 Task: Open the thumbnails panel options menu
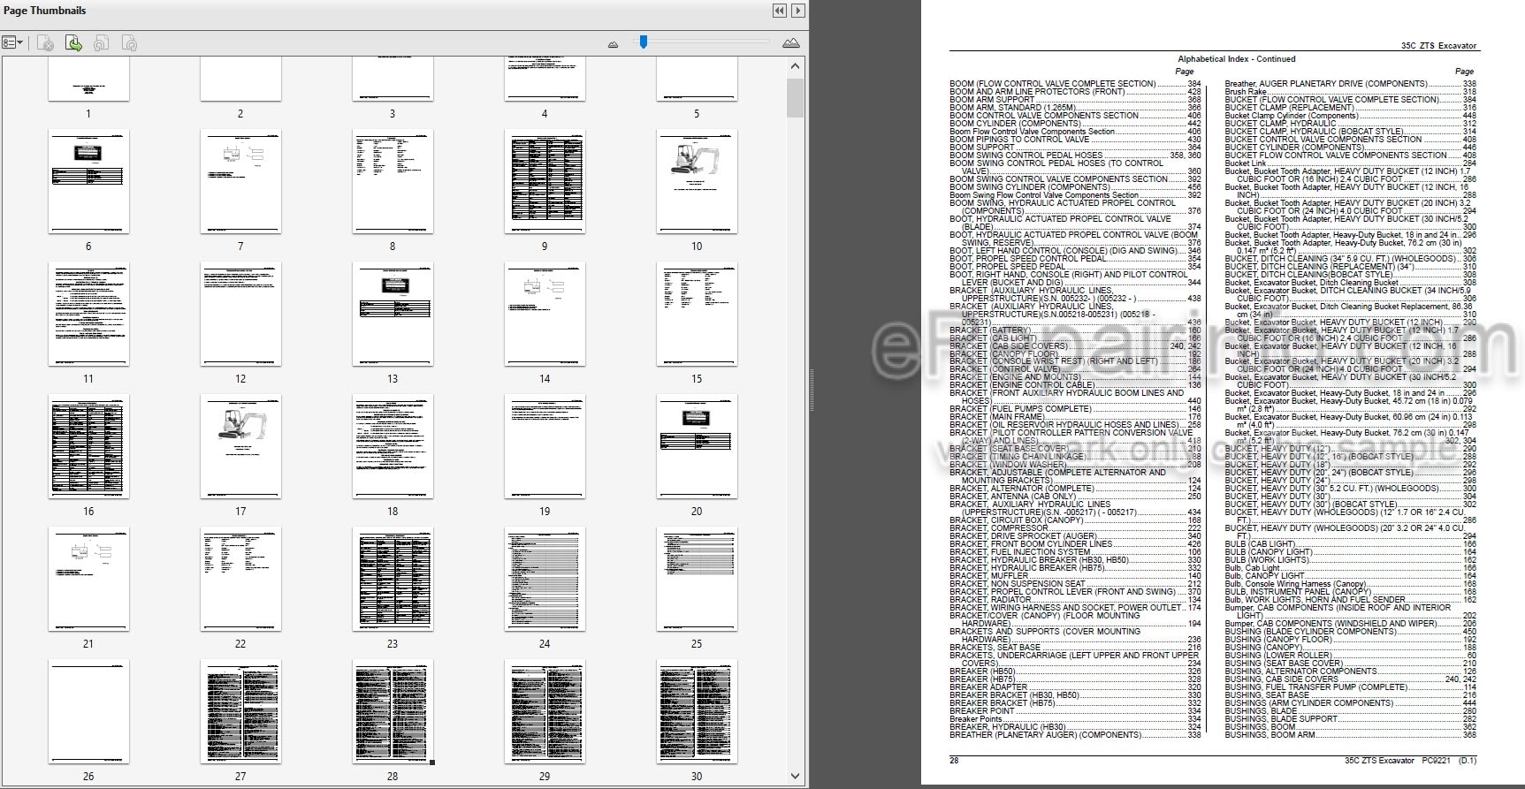point(12,42)
